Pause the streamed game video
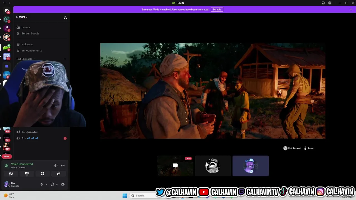Screen dimensions: 356x200 point(308,148)
